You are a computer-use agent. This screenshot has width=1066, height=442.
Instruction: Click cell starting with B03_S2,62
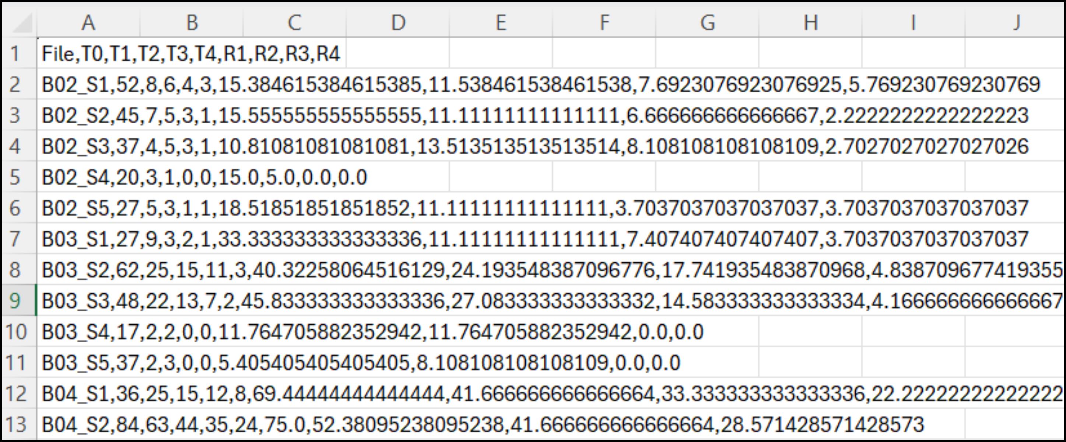88,270
